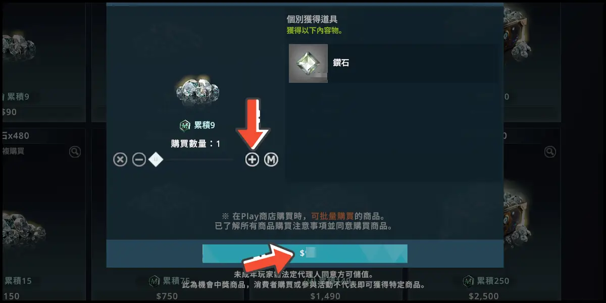606x303 pixels.
Task: Decrease purchase quantity with minus button
Action: click(x=139, y=160)
